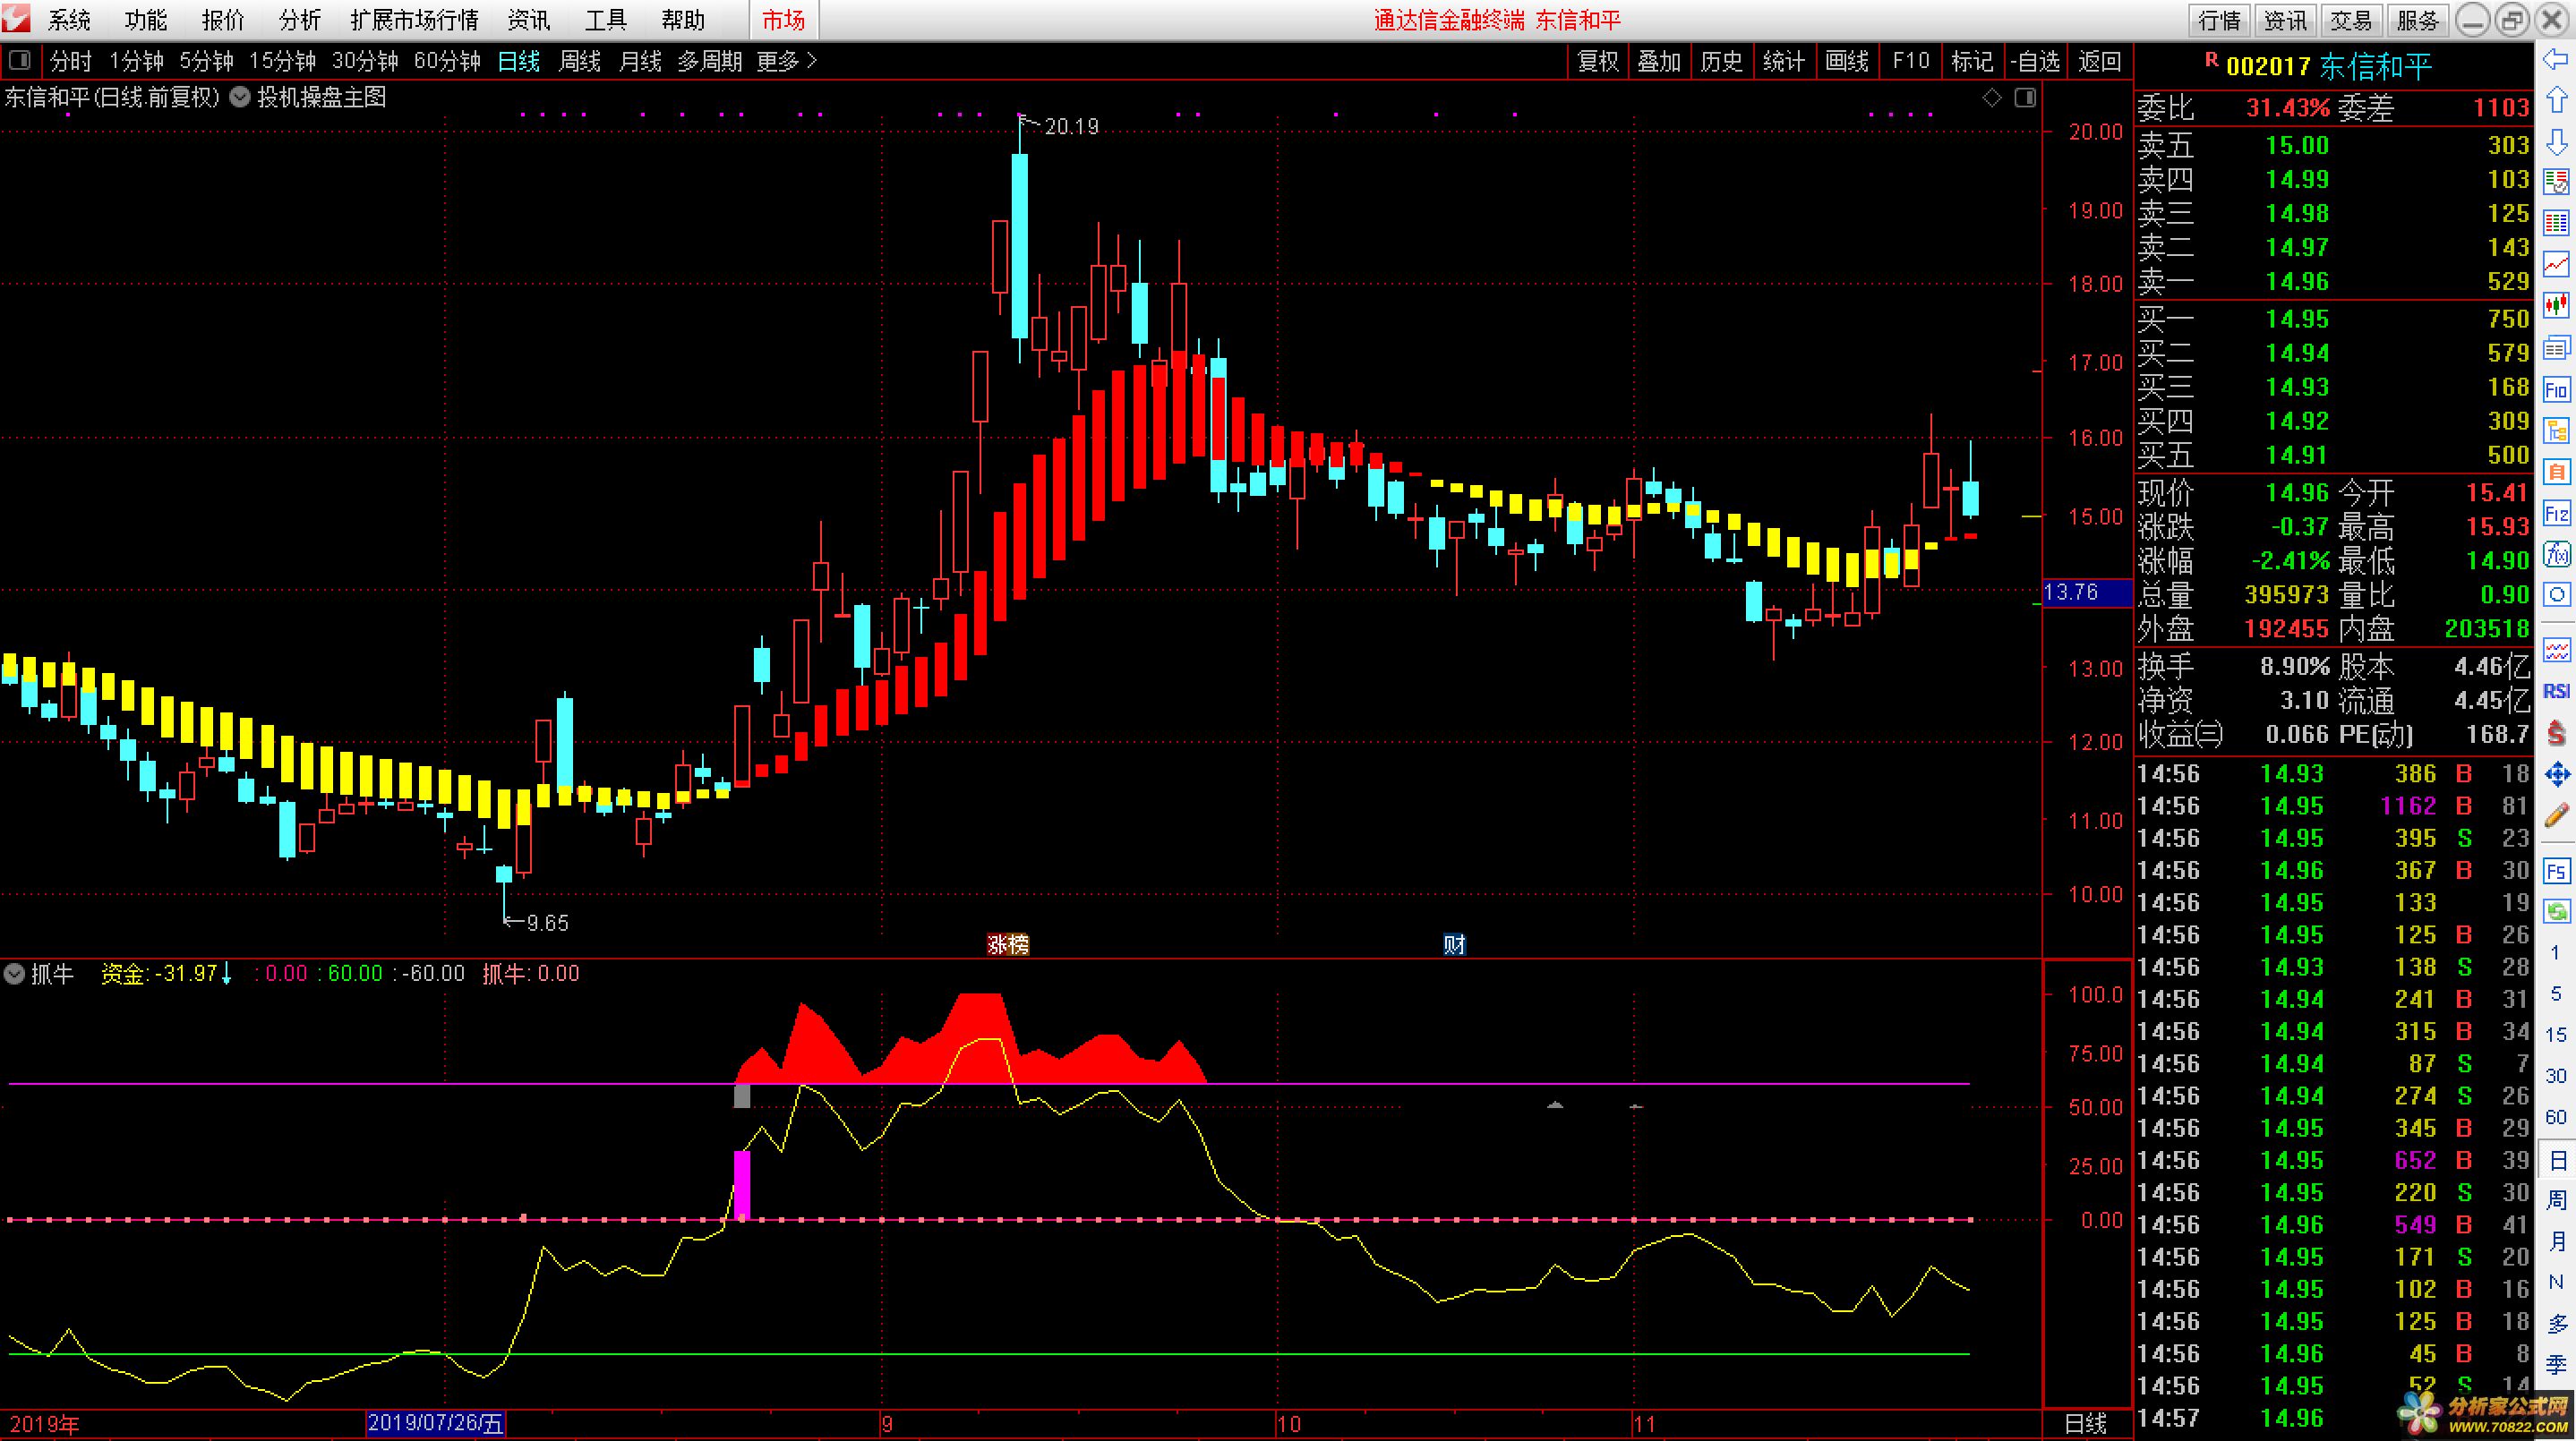Click the 复权 button

coord(1598,61)
